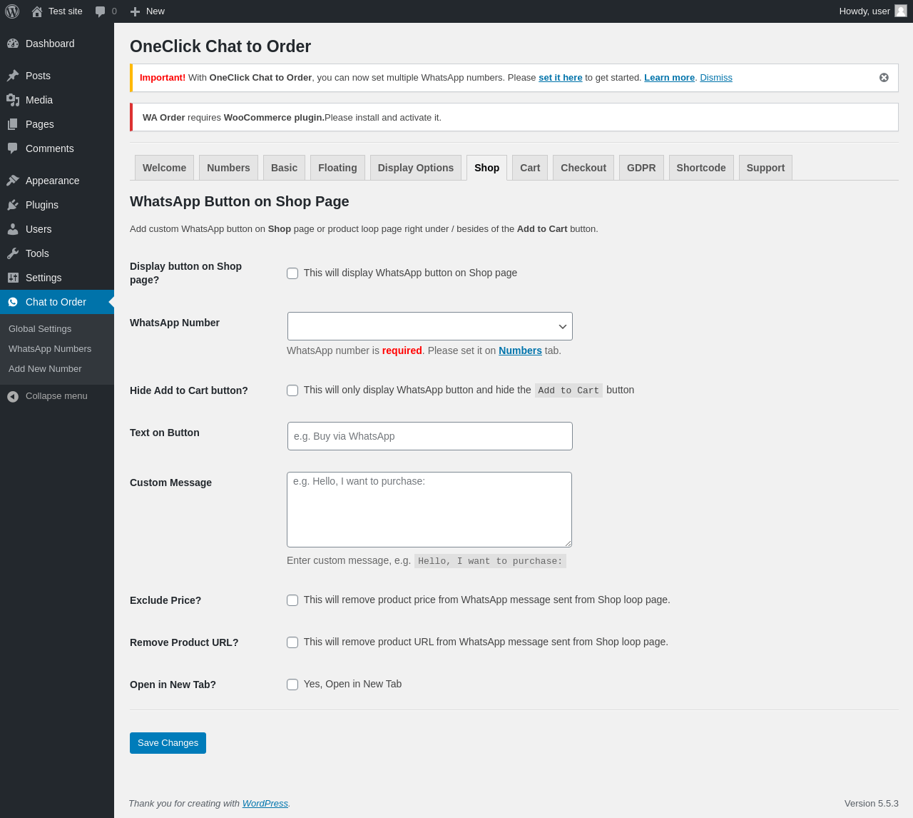Open Add New Number submenu item

(x=45, y=369)
